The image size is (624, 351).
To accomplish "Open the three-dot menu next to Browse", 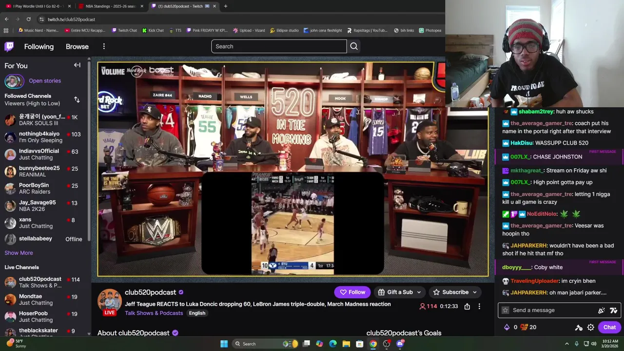I will pyautogui.click(x=104, y=46).
